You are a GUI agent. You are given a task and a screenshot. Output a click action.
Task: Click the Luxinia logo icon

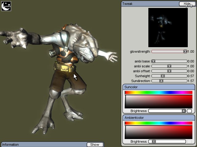pos(6,6)
